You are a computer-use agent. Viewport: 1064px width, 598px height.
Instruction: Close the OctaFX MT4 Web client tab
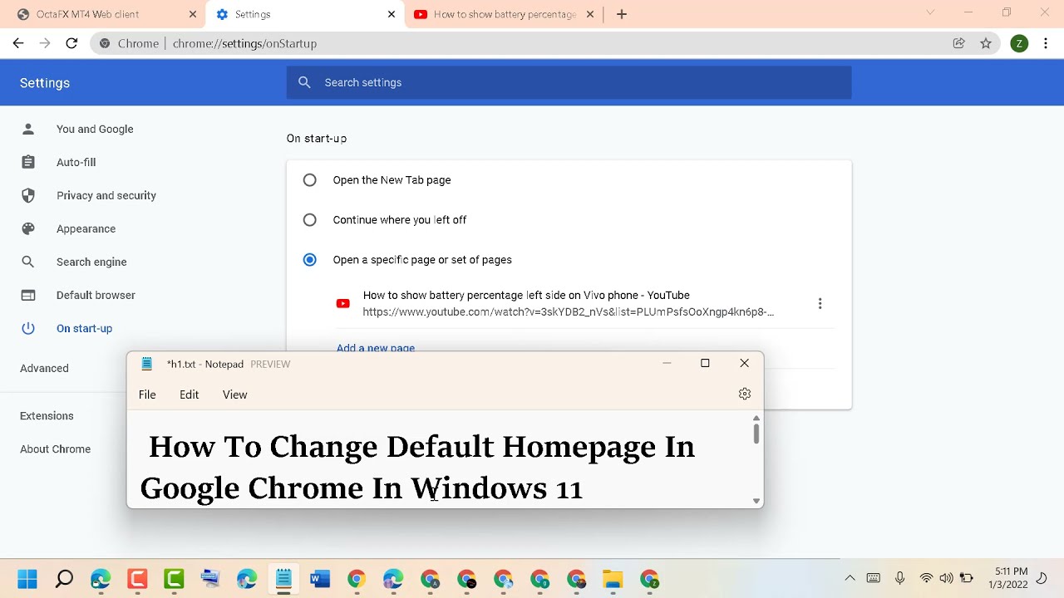click(193, 14)
